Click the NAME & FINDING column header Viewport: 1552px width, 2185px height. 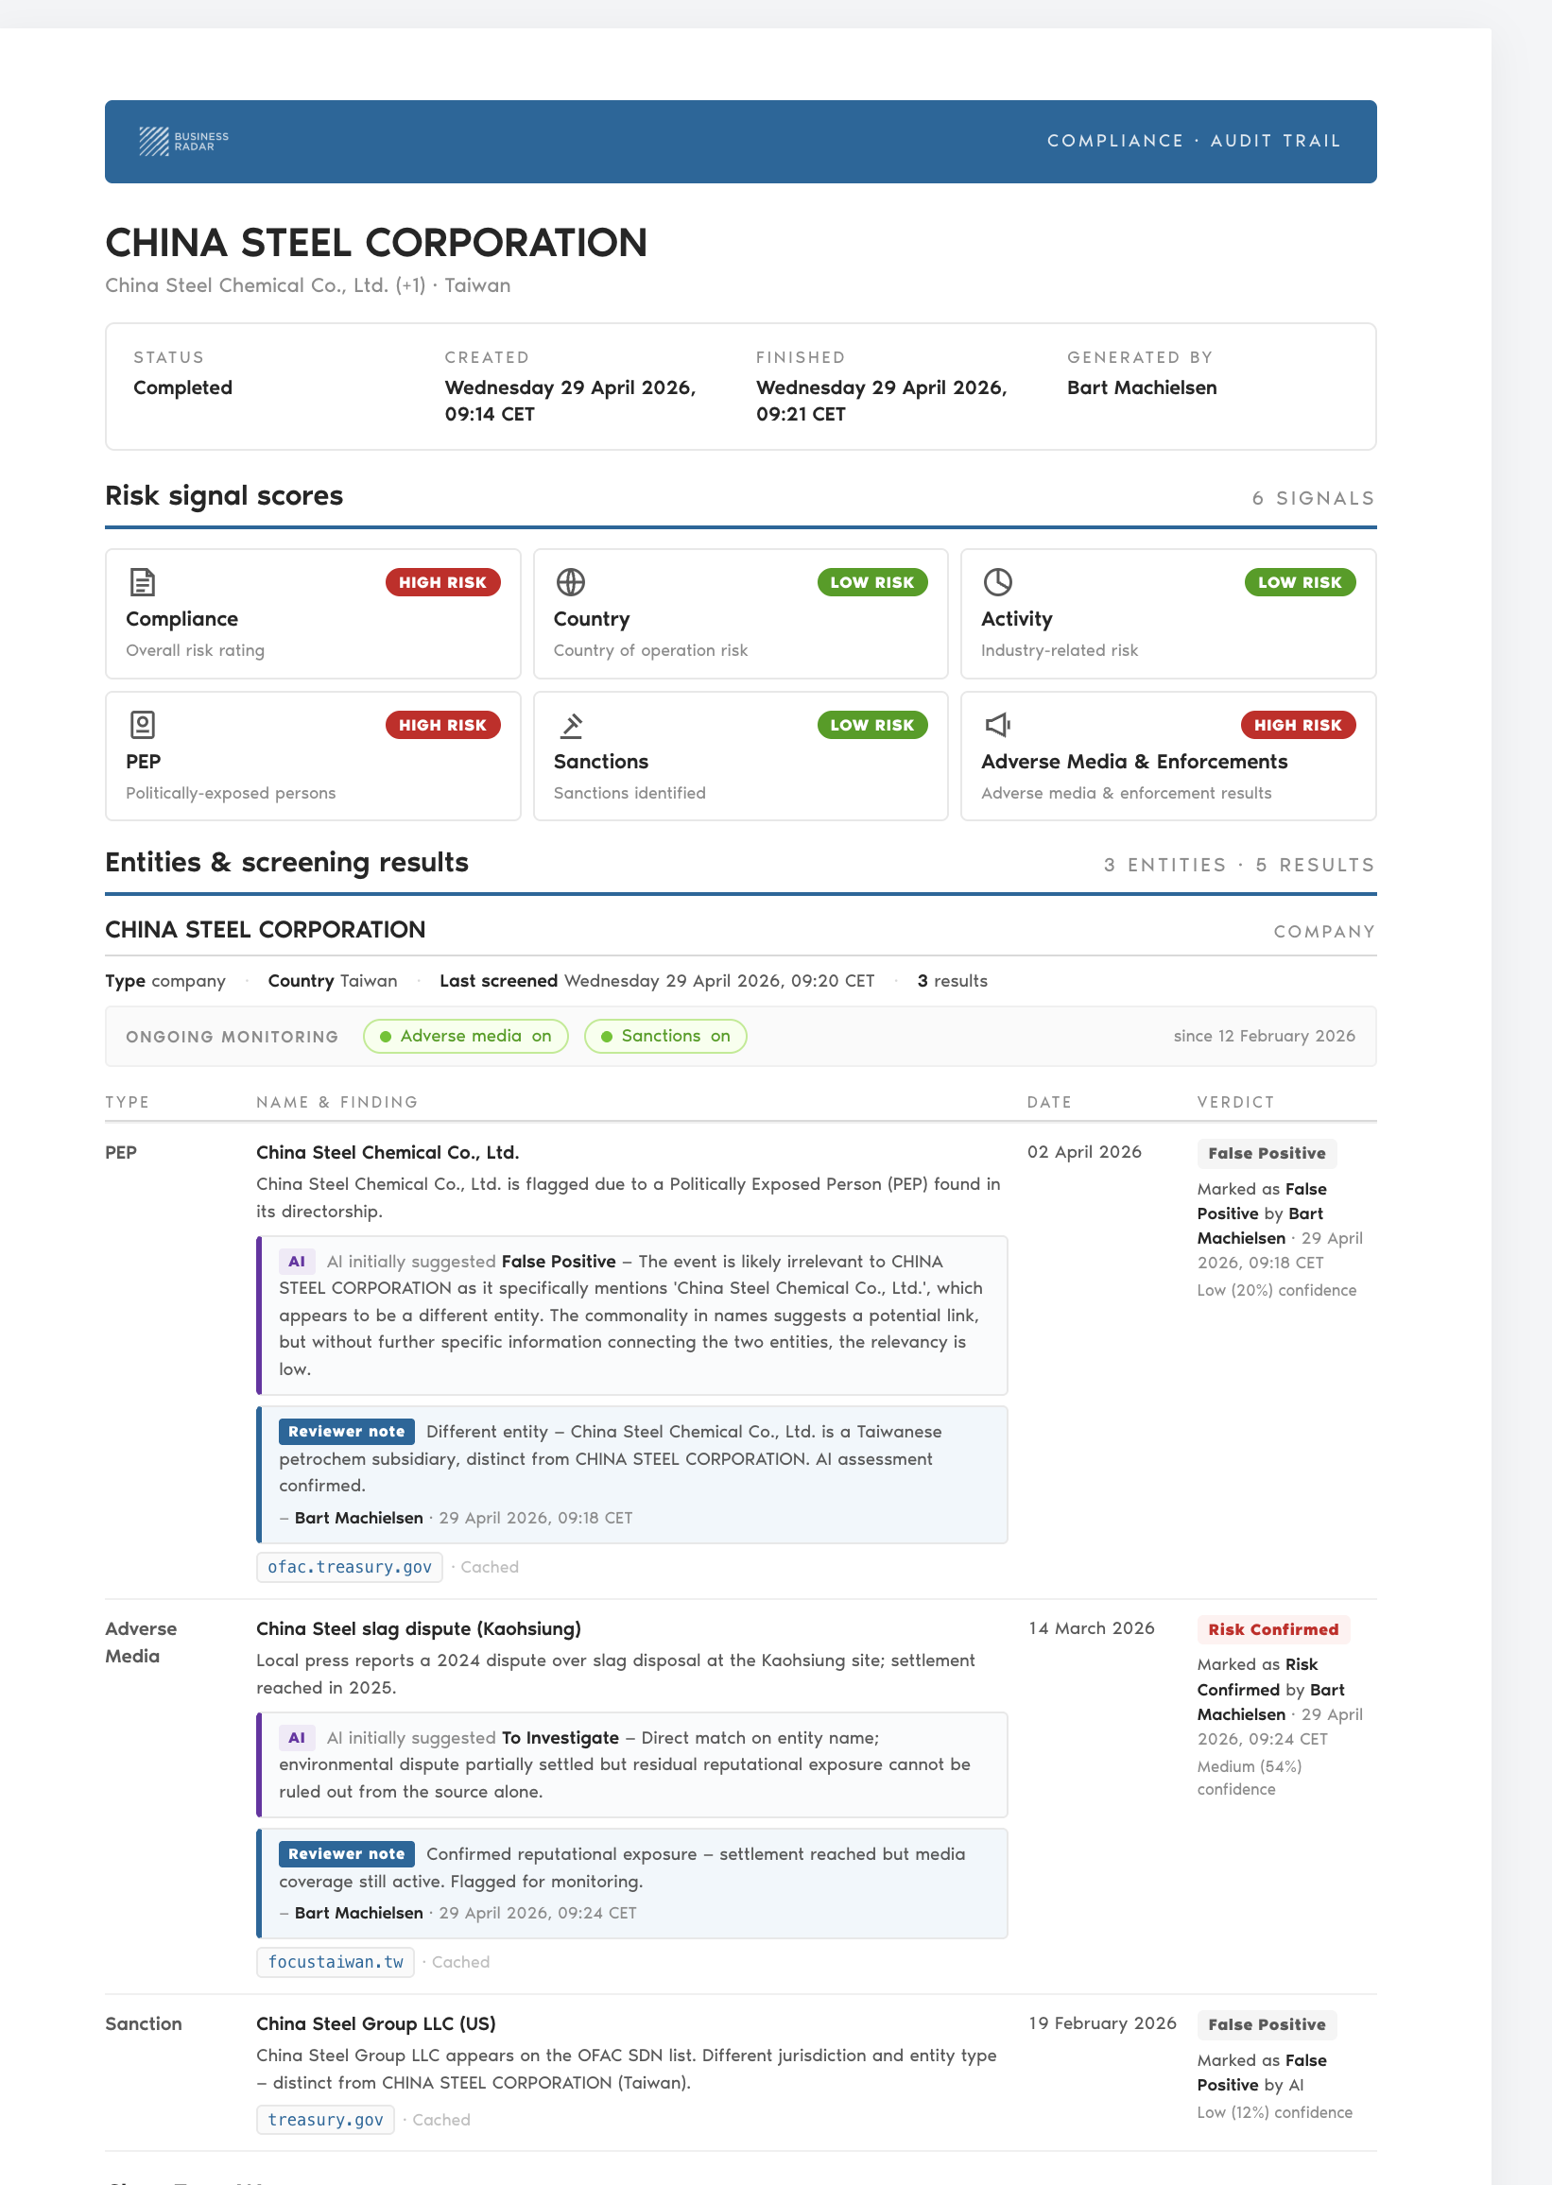336,1103
